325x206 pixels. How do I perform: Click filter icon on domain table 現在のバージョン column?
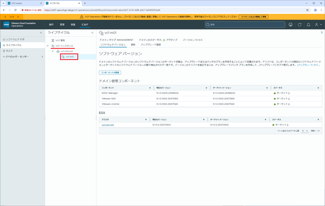[207, 88]
